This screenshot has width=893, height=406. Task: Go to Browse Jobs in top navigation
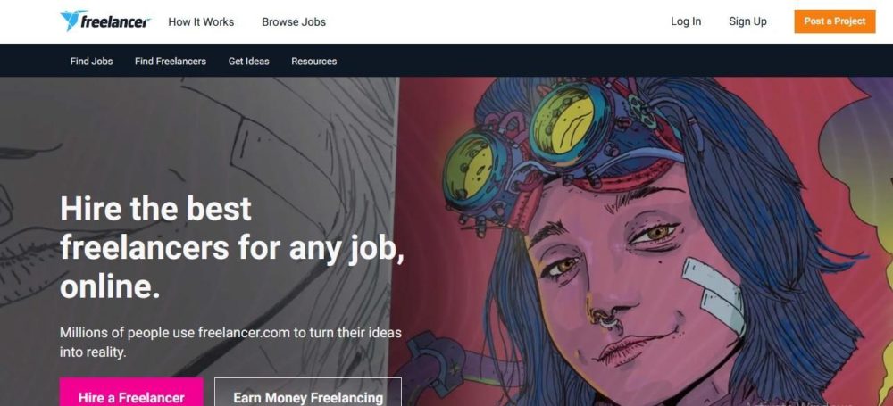pos(294,21)
